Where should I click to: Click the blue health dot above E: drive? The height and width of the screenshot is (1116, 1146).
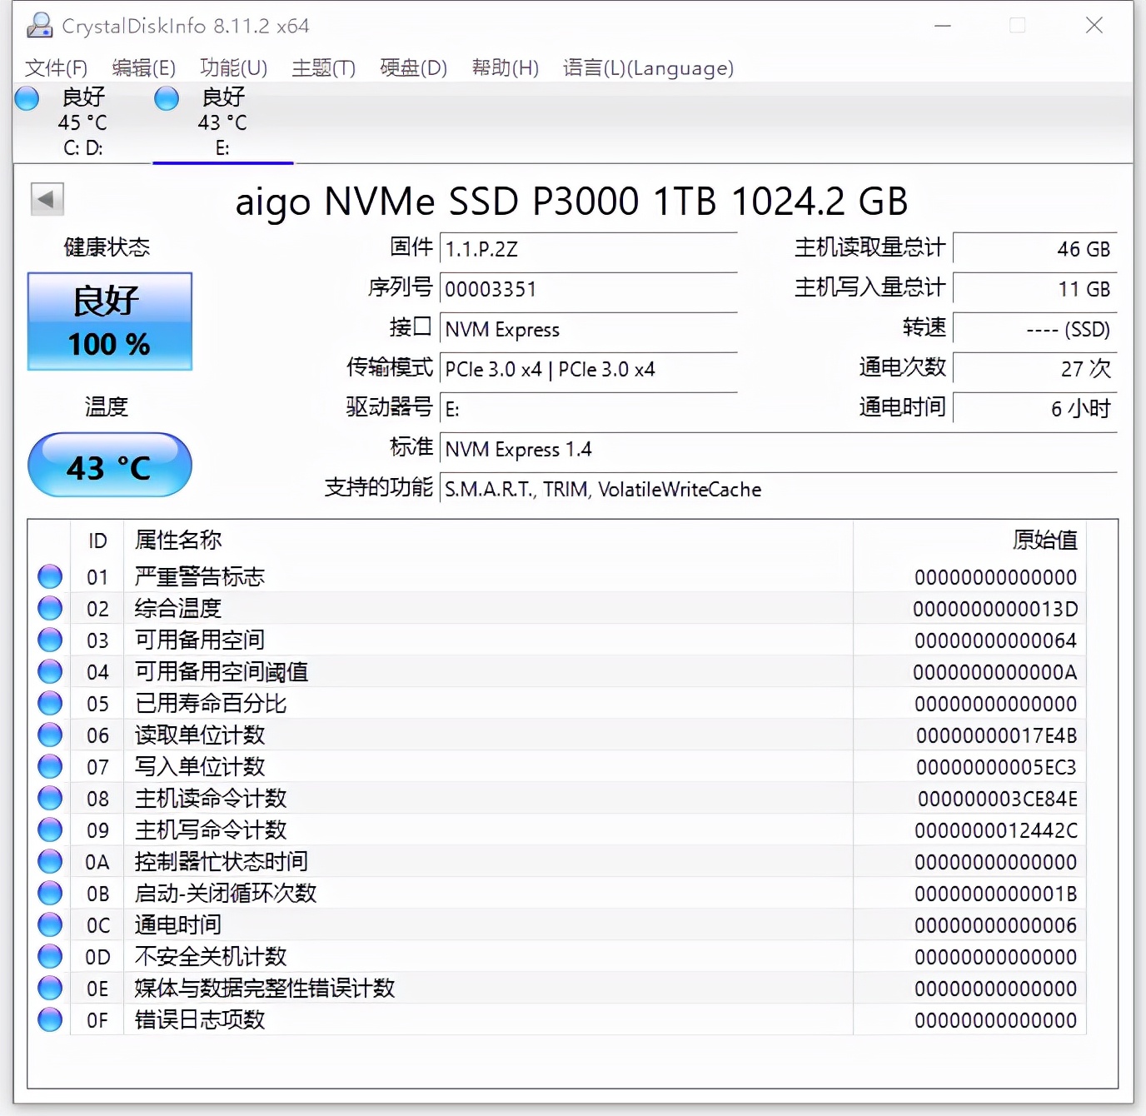point(166,98)
